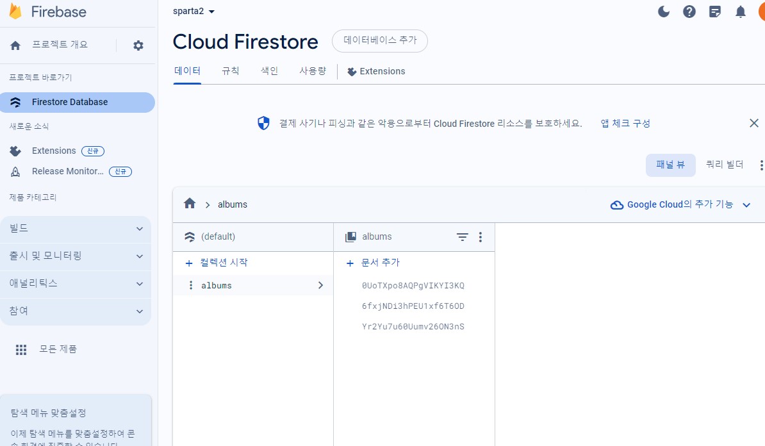
Task: Click the plus icon beside 문서 추가
Action: (x=350, y=263)
